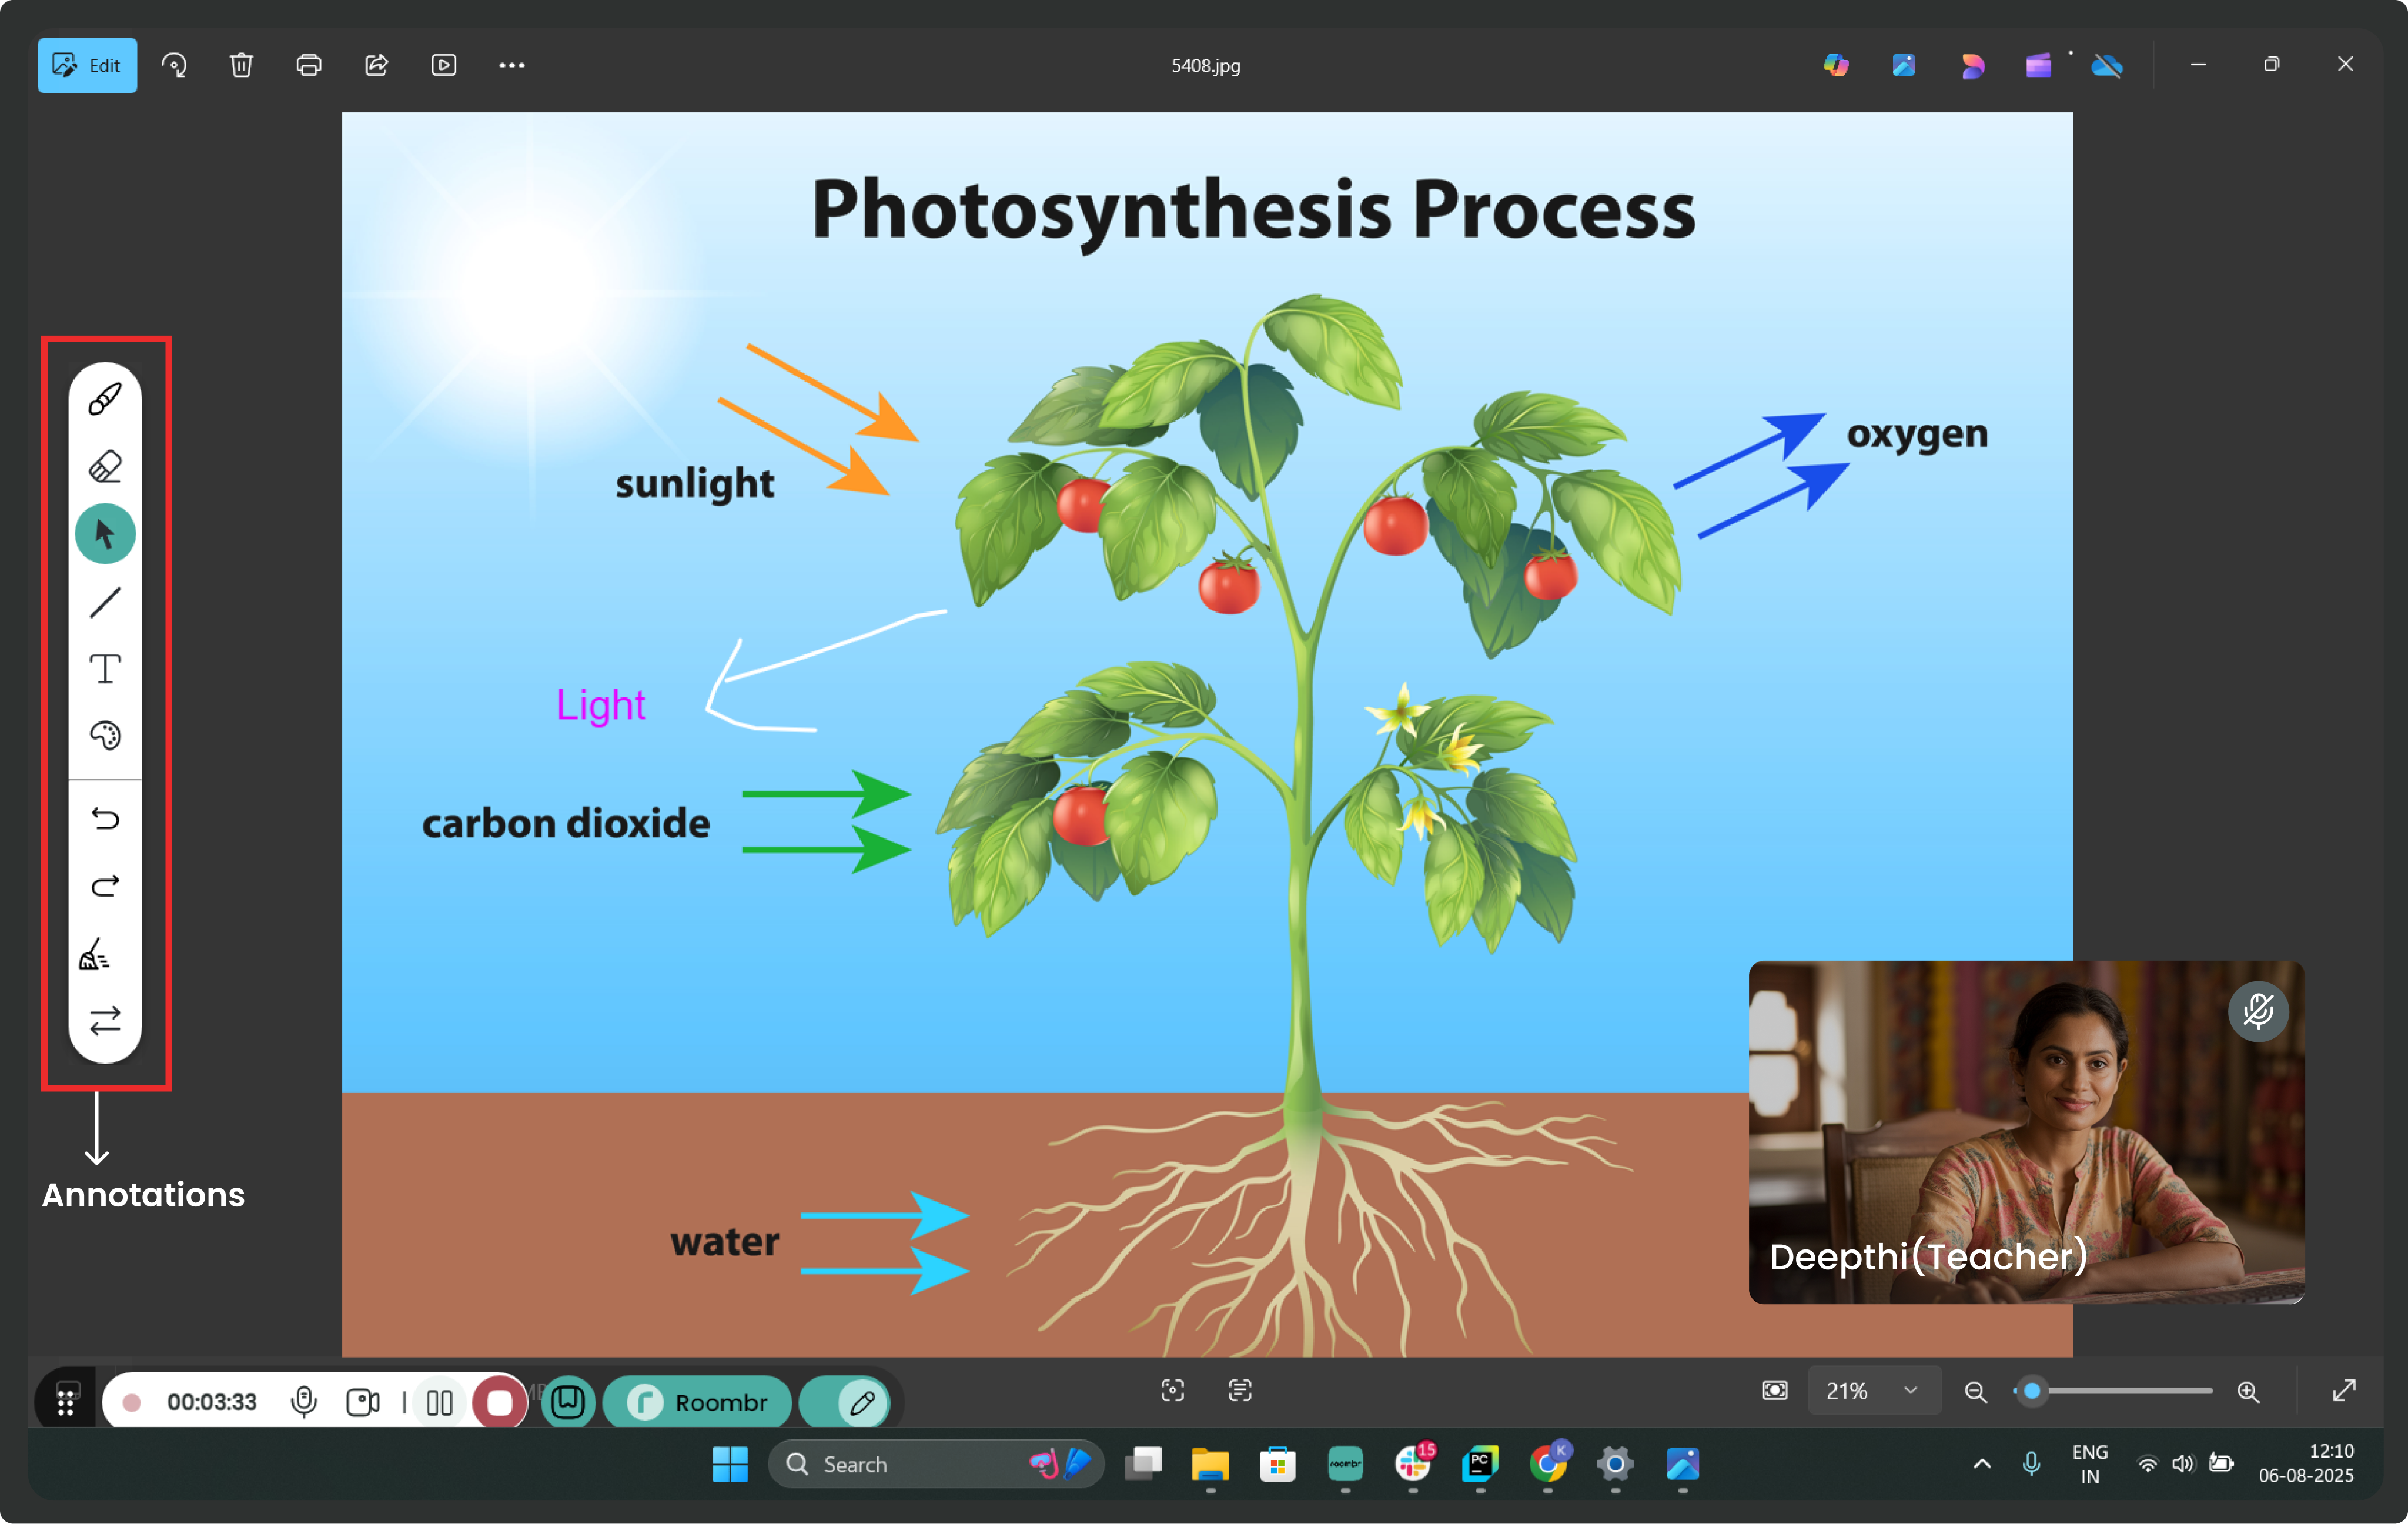This screenshot has width=2408, height=1524.
Task: Toggle camera in recording bar
Action: click(x=362, y=1402)
